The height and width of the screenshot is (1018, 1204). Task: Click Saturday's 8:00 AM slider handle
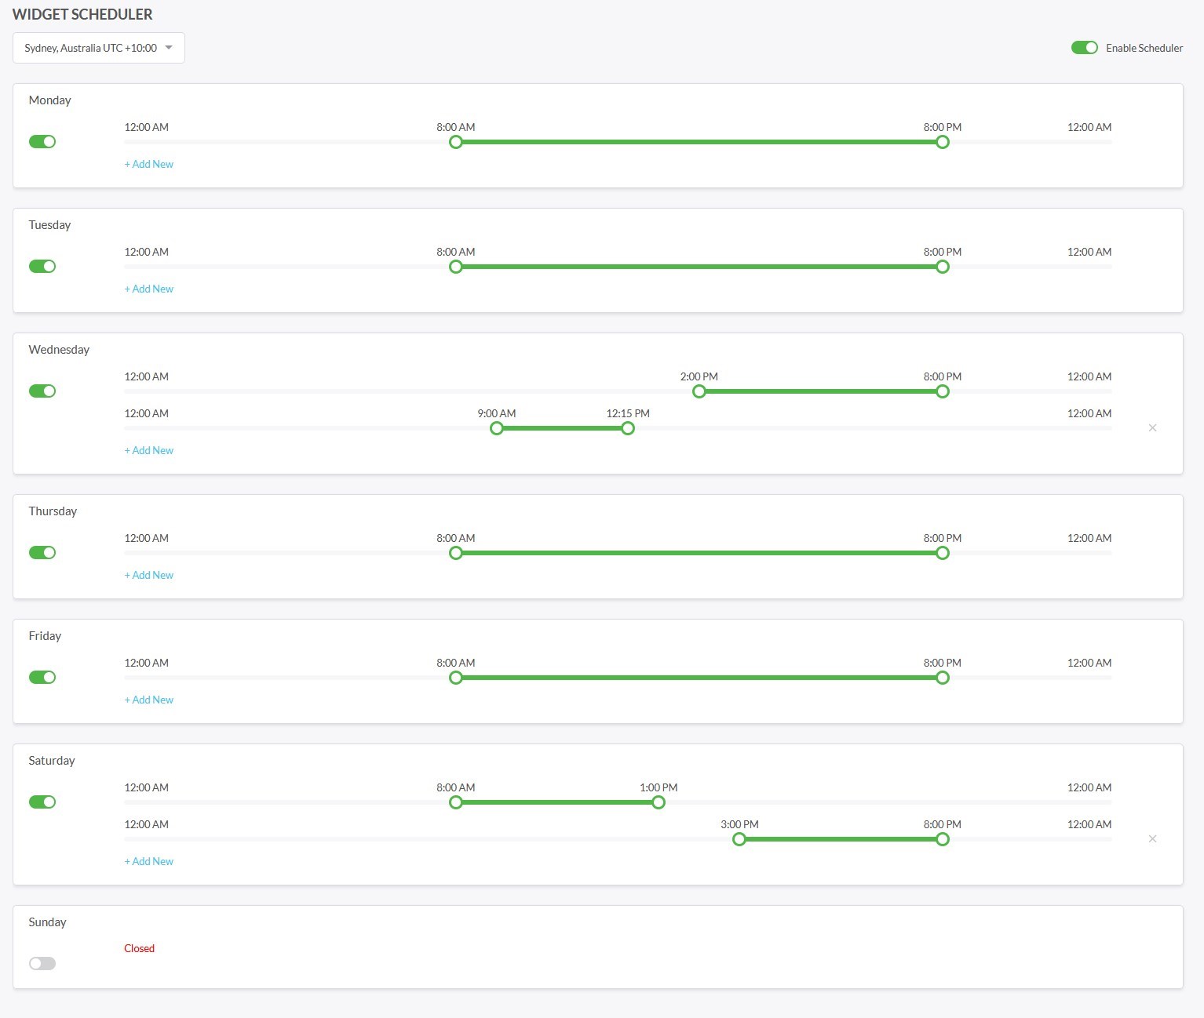coord(456,802)
